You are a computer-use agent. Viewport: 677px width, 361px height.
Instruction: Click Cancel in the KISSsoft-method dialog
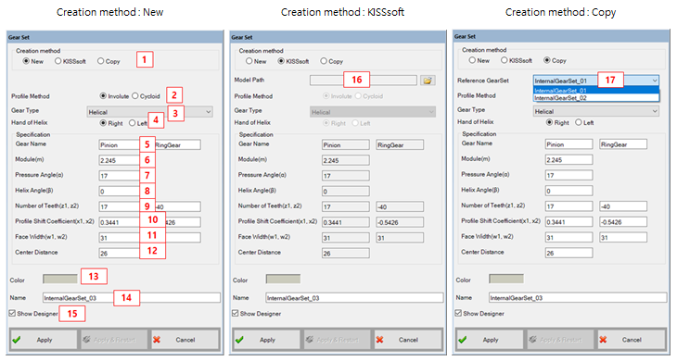[x=408, y=340]
